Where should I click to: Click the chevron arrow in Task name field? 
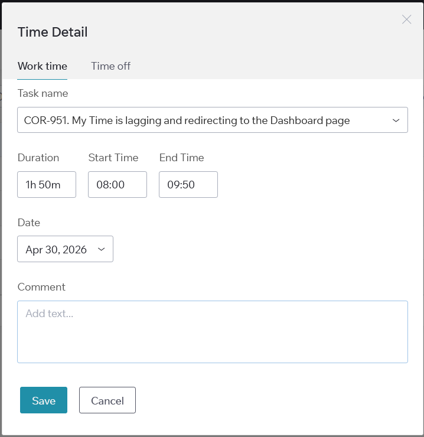[396, 120]
